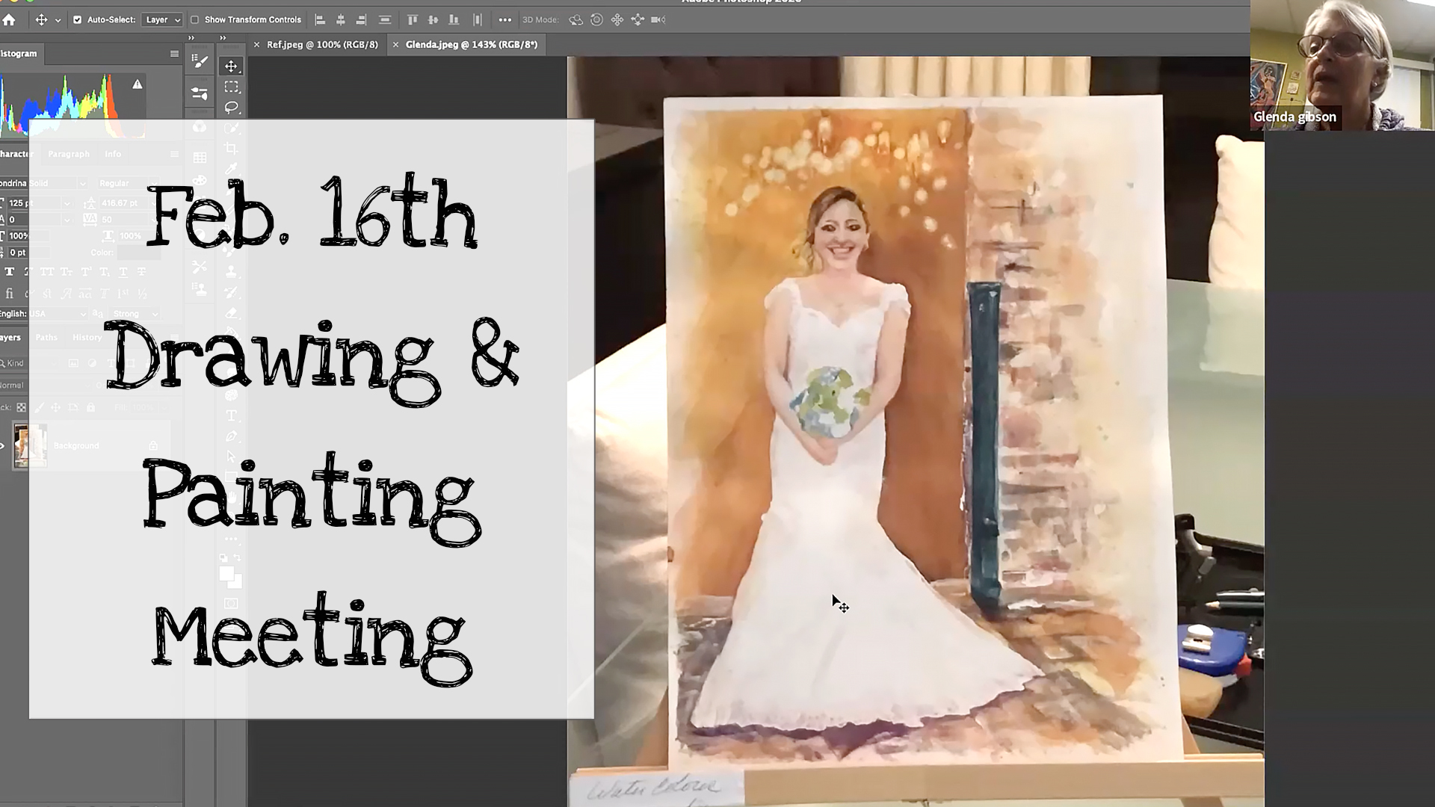Toggle Underline in Character panel
Screen dimensions: 1435x807
(123, 272)
